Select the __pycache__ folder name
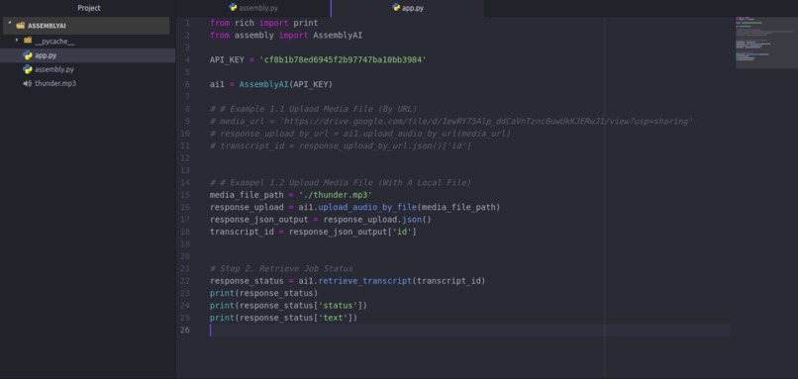This screenshot has height=379, width=798. pyautogui.click(x=54, y=42)
